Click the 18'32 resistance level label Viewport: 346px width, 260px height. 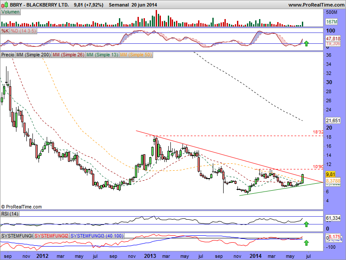(x=318, y=132)
